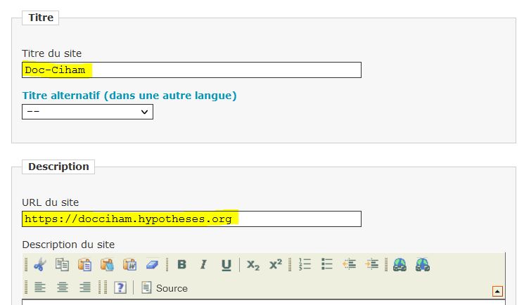Viewport: 524px width, 305px height.
Task: Align text left
Action: coord(40,287)
